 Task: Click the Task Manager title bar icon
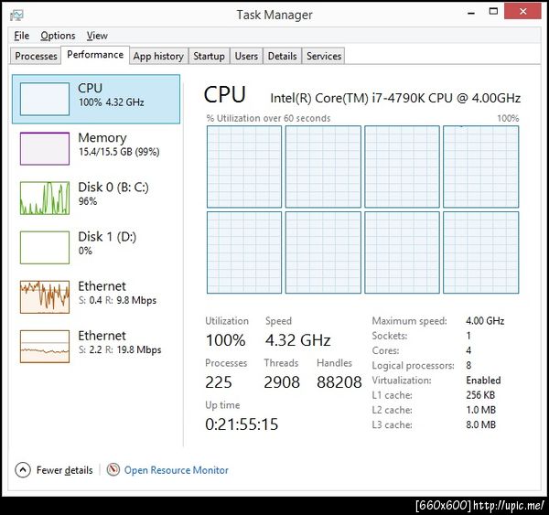16,15
